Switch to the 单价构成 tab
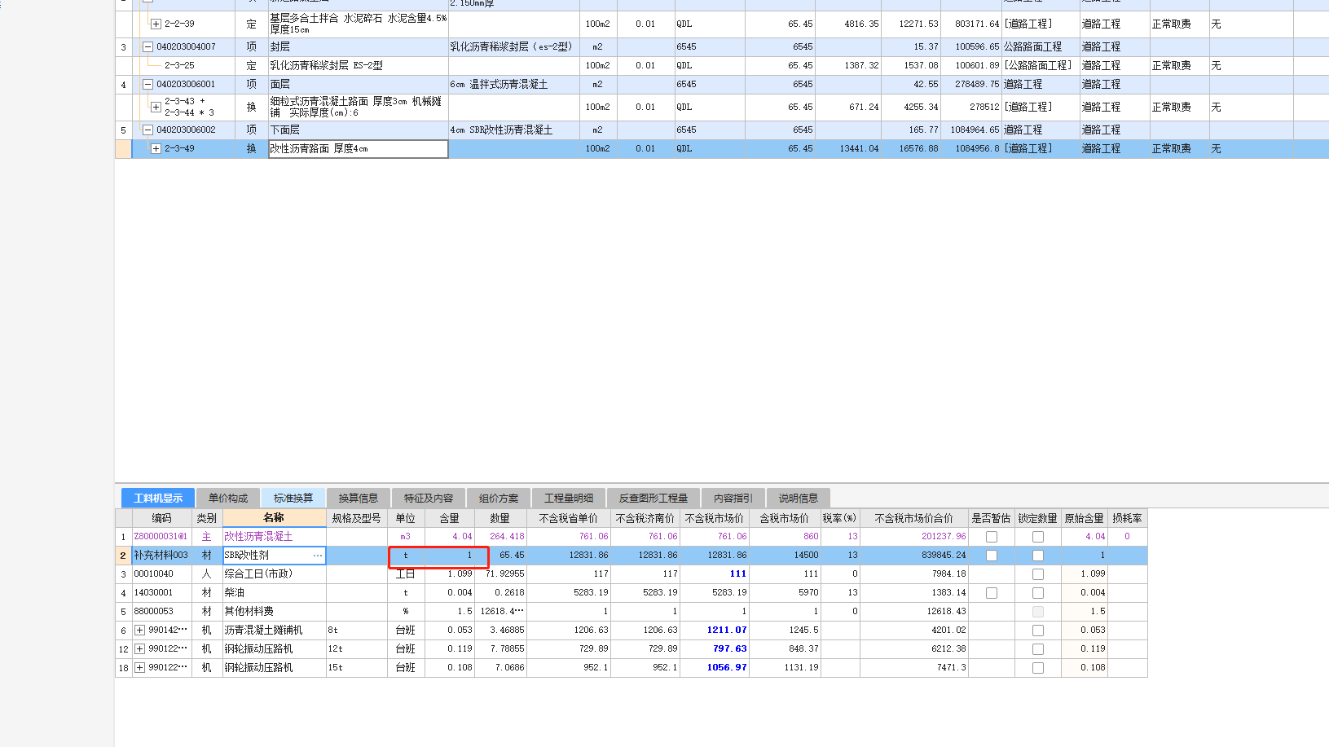1329x747 pixels. pos(227,498)
